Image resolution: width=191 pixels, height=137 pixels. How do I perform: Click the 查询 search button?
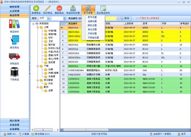(125, 18)
